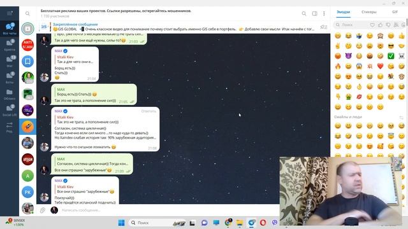
Task: Open Chrome from the taskbar
Action: (228, 223)
